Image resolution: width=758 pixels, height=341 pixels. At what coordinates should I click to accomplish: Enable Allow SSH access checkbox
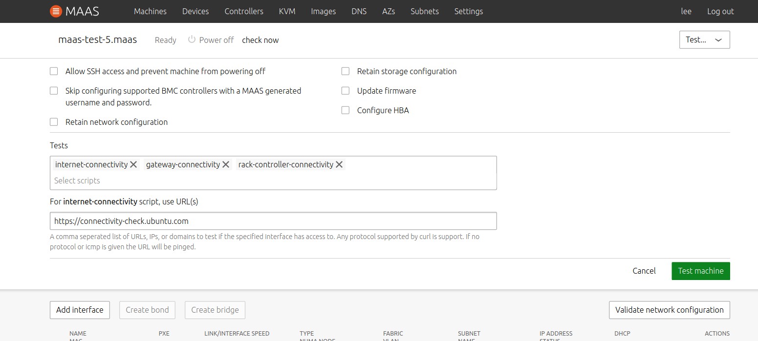click(54, 71)
